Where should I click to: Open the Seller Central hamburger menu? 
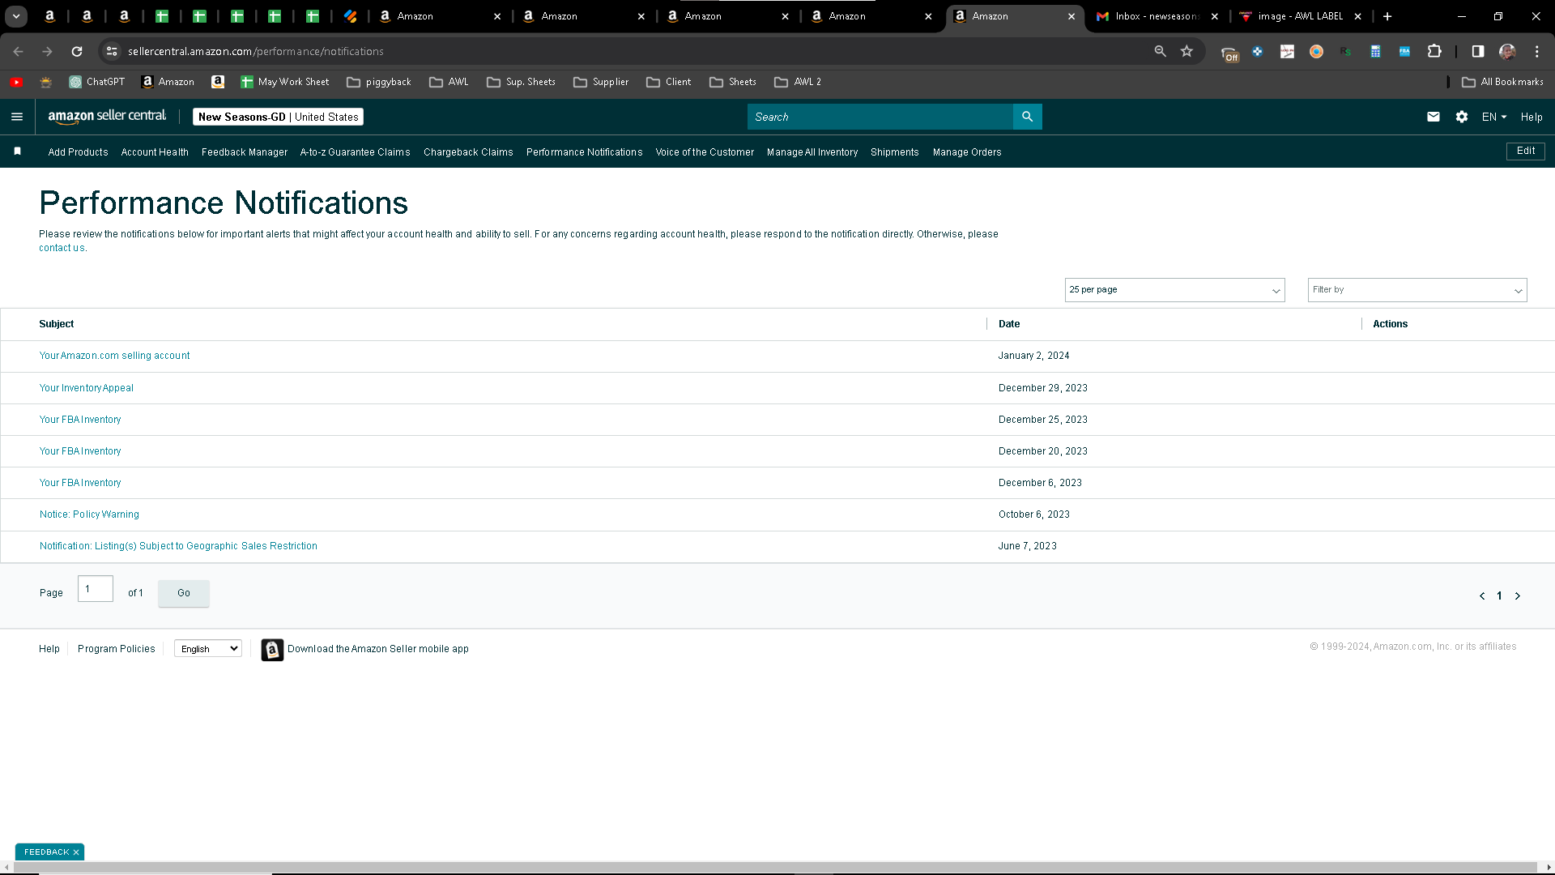coord(17,117)
